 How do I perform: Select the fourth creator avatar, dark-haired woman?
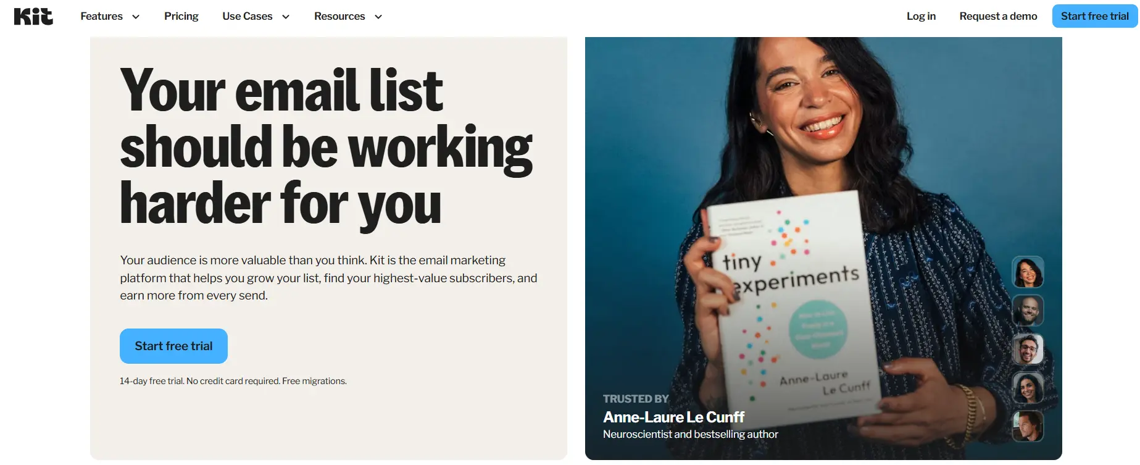(x=1028, y=388)
